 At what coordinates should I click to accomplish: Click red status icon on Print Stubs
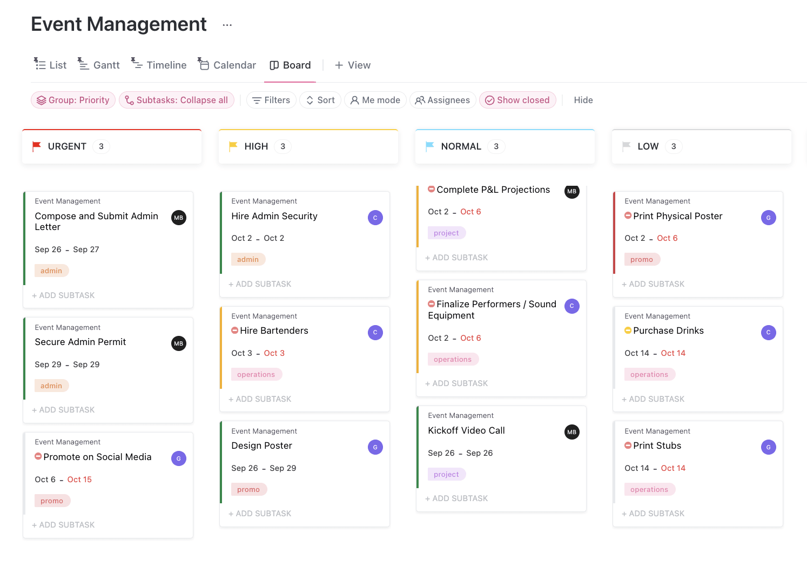[628, 445]
